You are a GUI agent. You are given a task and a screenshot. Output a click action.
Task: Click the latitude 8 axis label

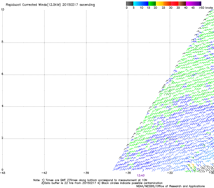click(x=2, y=42)
